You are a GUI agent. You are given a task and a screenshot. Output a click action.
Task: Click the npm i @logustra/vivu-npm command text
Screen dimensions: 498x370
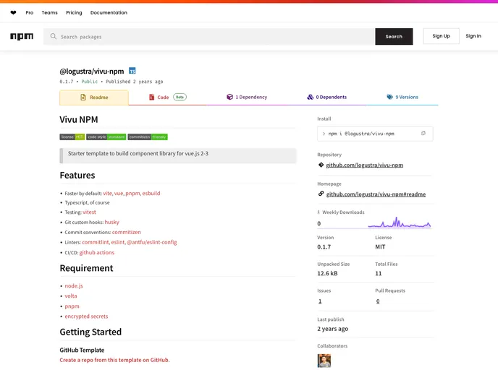click(361, 134)
